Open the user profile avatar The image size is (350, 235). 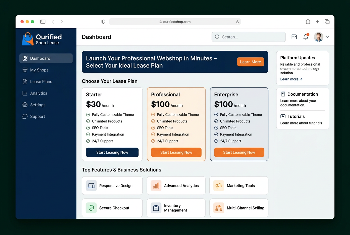319,37
